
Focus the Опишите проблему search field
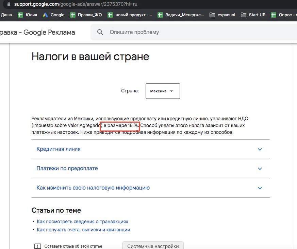(x=194, y=32)
